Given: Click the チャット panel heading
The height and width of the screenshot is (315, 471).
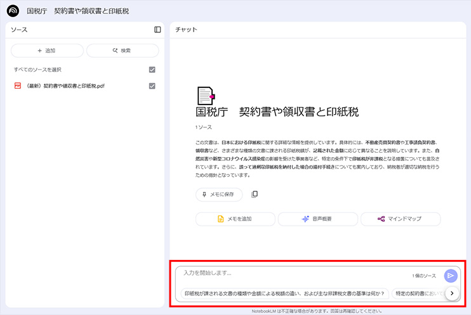Looking at the screenshot, I should coord(186,29).
